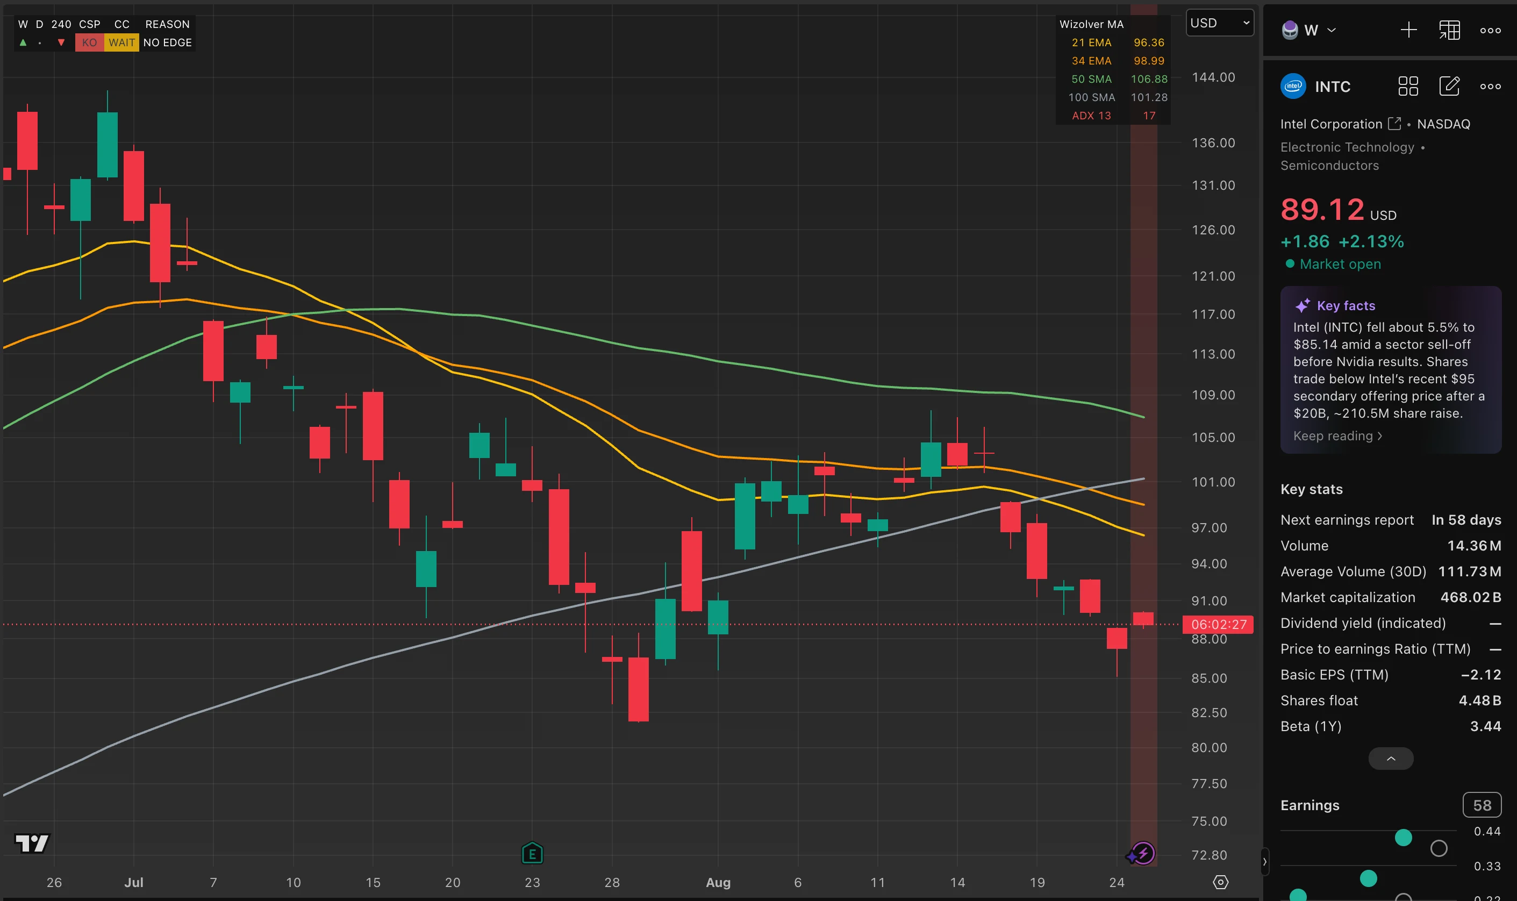Click the Market capitalization value 468.02 B

click(1471, 597)
